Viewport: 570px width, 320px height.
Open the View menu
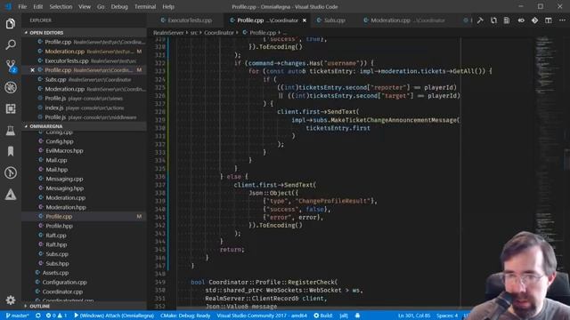[85, 6]
